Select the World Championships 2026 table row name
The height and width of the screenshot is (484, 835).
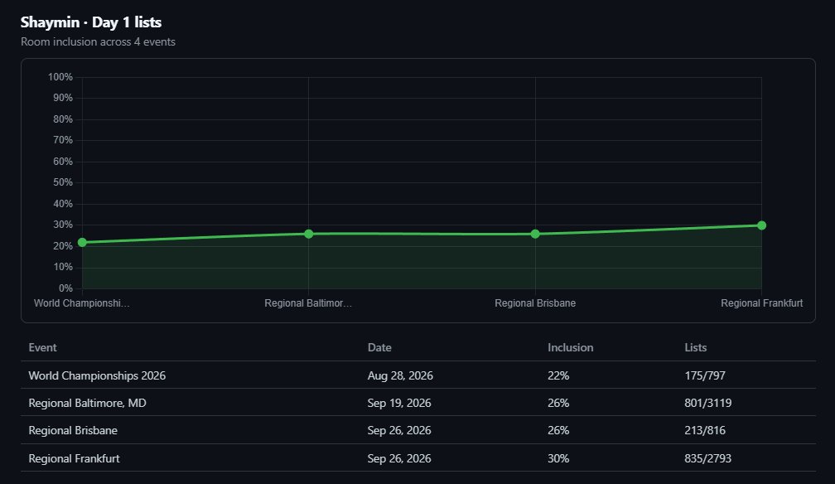coord(97,375)
